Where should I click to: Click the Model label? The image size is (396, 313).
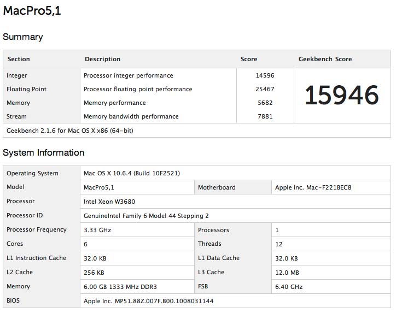pyautogui.click(x=15, y=187)
